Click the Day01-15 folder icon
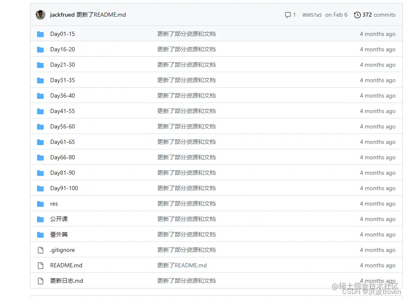This screenshot has width=407, height=299. pyautogui.click(x=40, y=34)
